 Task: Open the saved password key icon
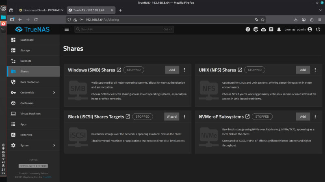[x=81, y=19]
